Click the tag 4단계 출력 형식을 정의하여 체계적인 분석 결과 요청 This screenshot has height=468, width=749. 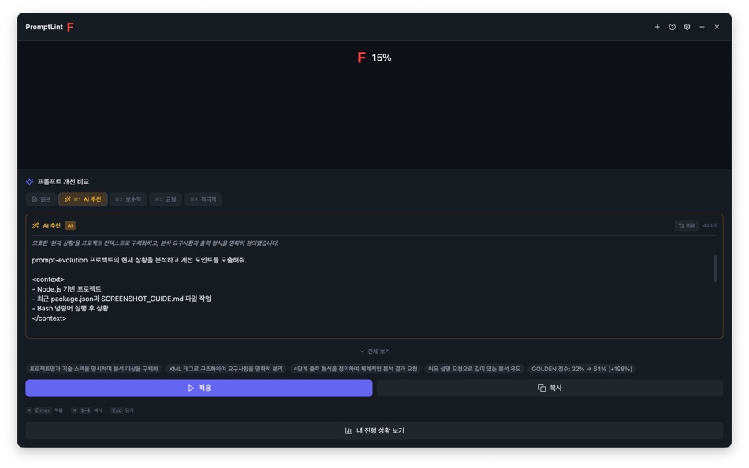[x=355, y=370]
